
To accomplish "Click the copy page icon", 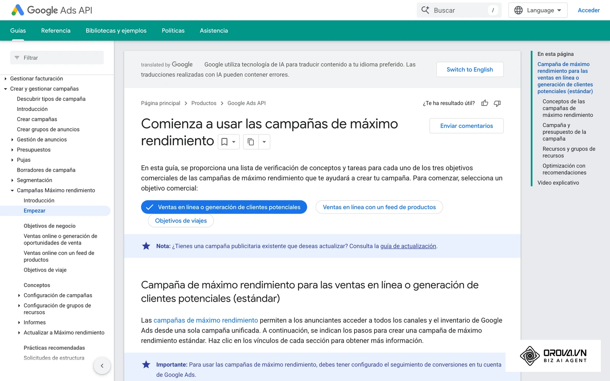I will click(251, 142).
